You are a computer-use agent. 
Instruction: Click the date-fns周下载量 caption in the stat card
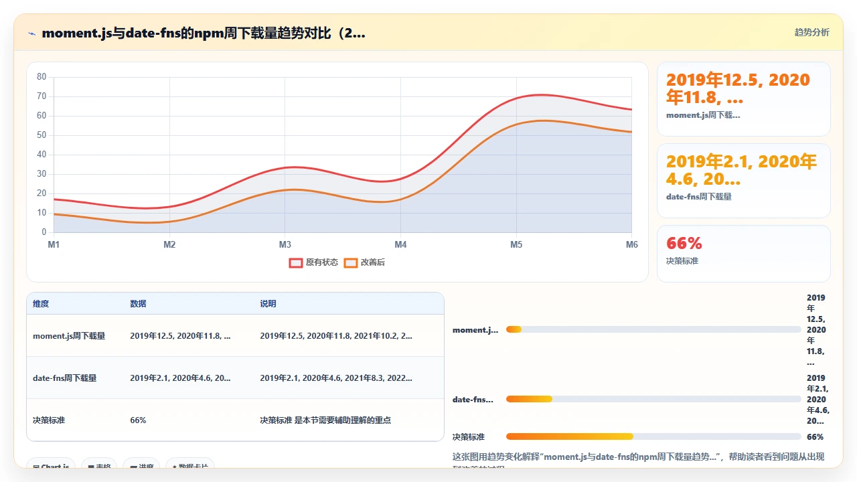click(x=699, y=197)
